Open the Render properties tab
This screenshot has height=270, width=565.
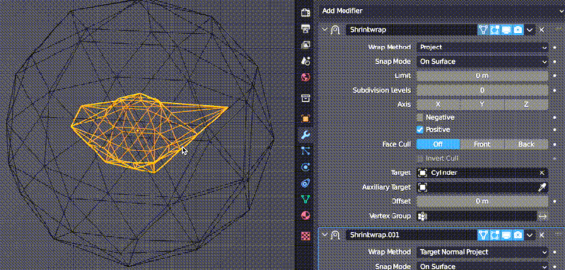(x=305, y=13)
